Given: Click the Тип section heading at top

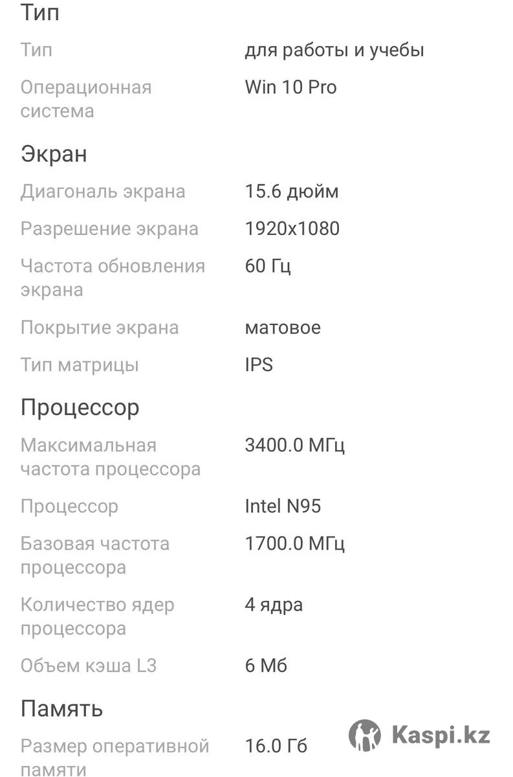Looking at the screenshot, I should [x=40, y=12].
